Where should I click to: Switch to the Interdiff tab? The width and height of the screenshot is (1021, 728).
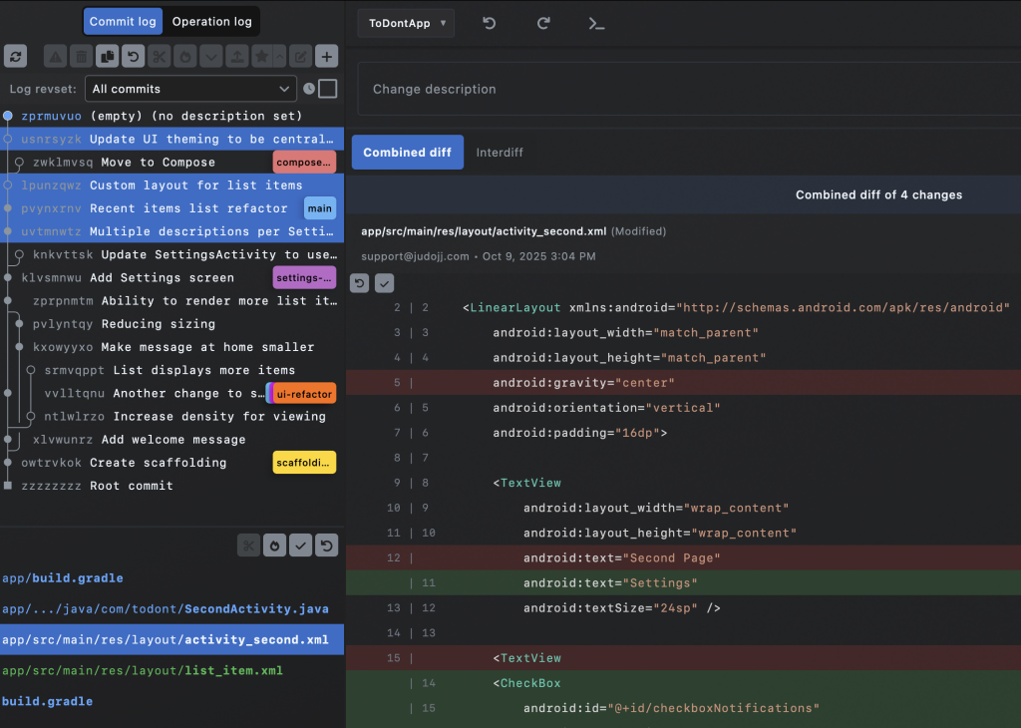pos(500,153)
